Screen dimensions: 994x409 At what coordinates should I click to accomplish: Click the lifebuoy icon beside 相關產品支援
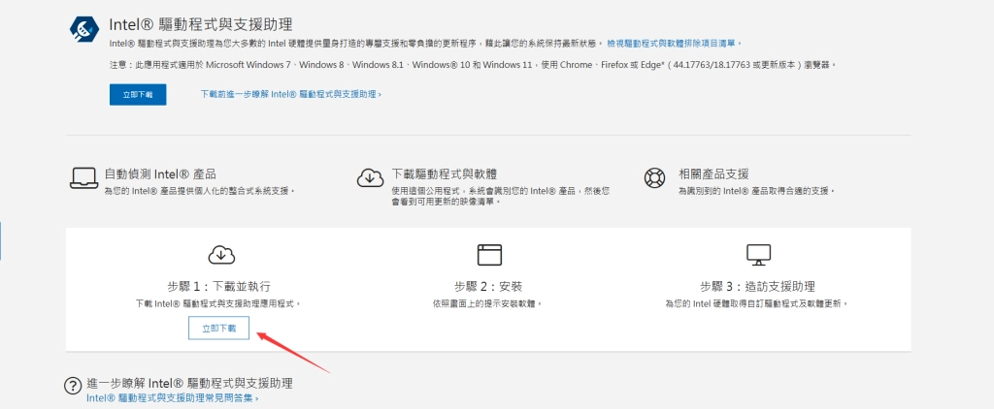[x=655, y=178]
